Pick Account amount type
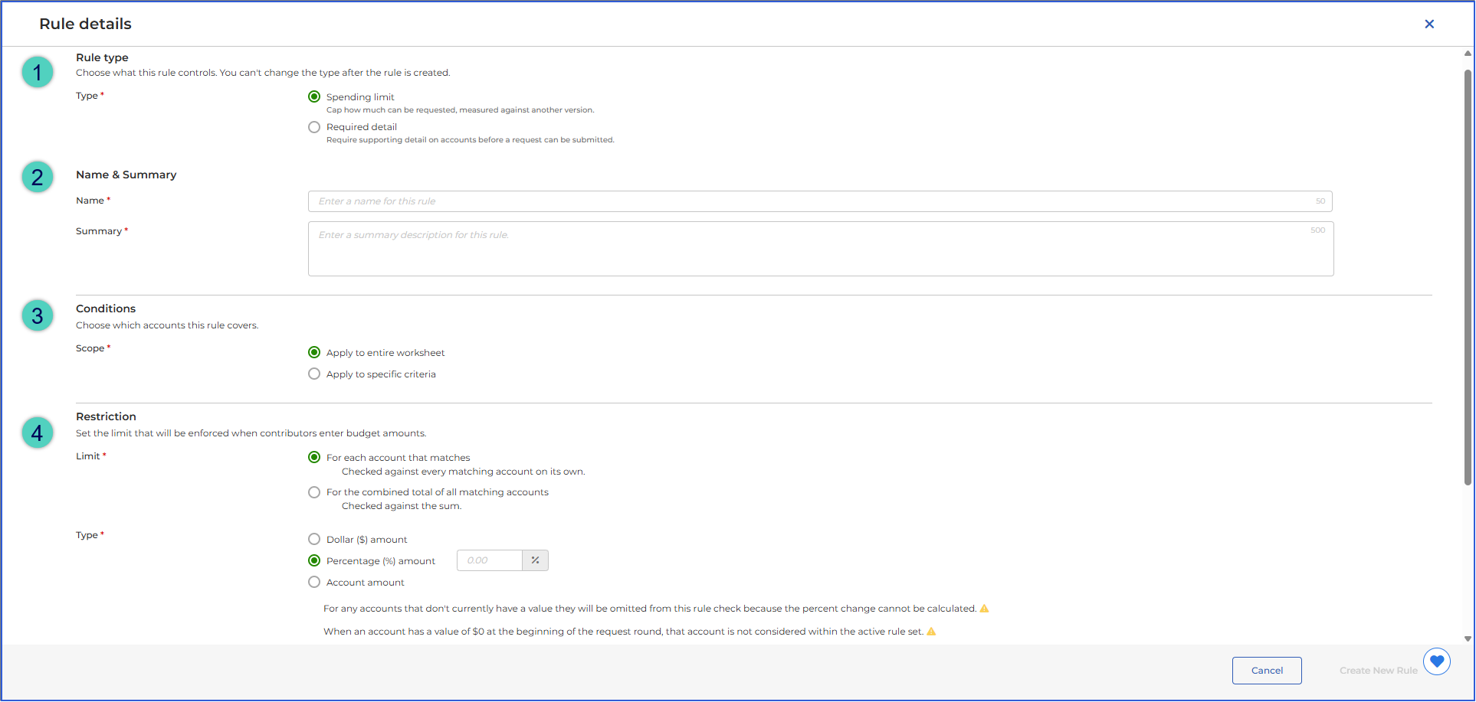The image size is (1476, 702). pos(314,582)
